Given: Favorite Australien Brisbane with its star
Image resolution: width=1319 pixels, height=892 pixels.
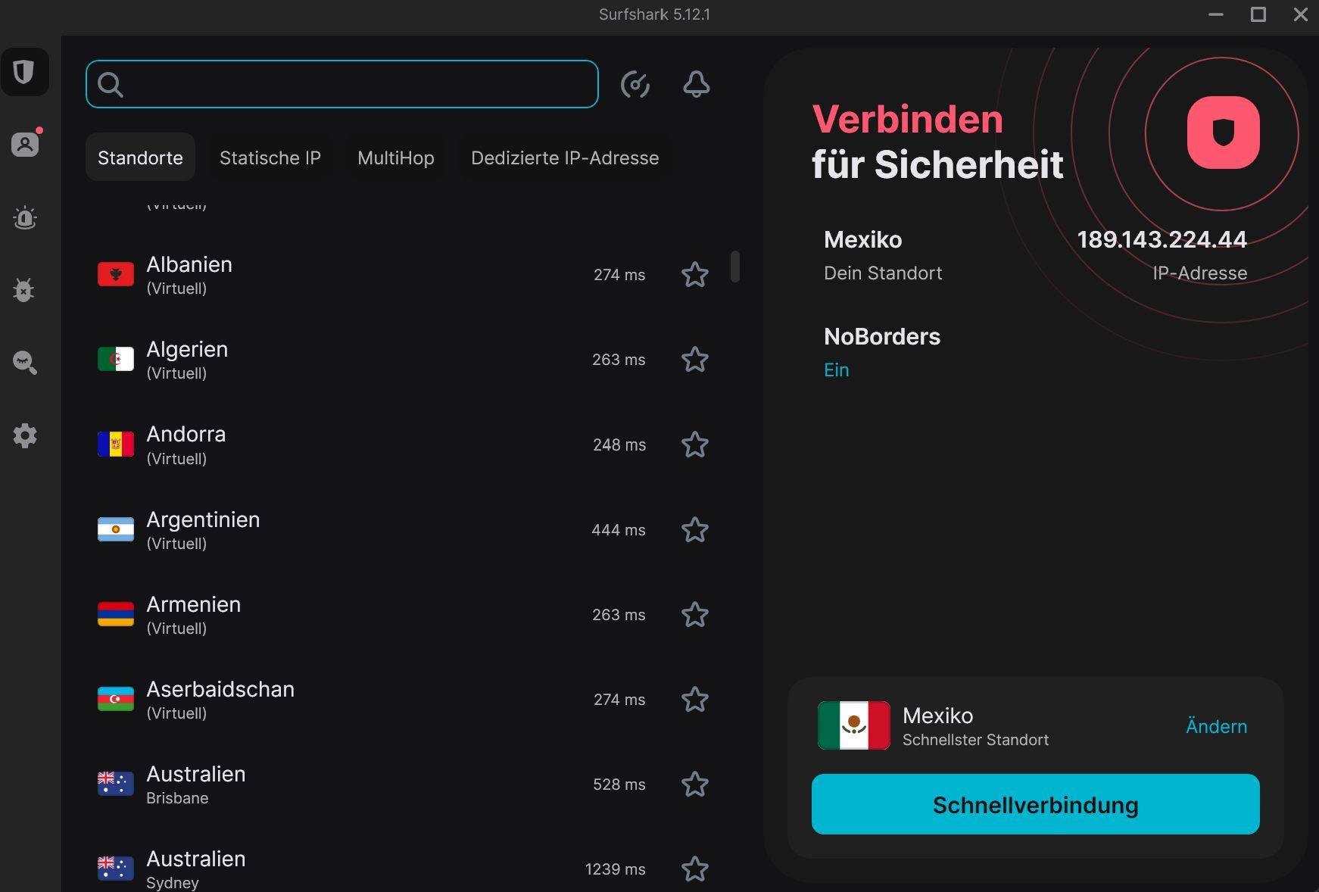Looking at the screenshot, I should tap(695, 784).
